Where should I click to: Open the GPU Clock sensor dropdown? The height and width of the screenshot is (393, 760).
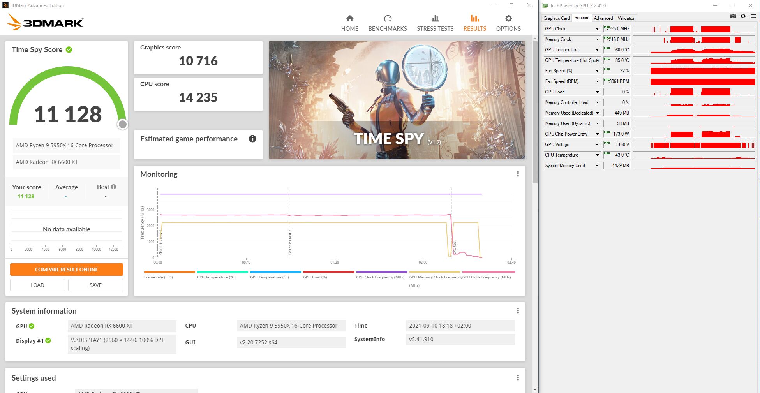click(597, 29)
